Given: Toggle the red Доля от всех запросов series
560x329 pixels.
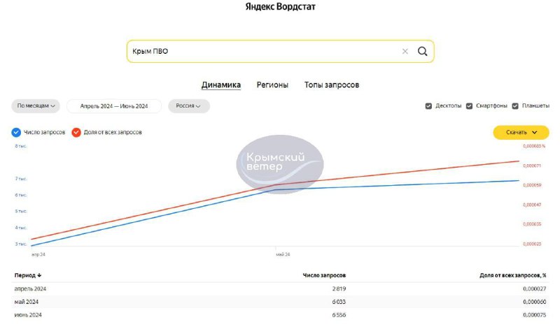Looking at the screenshot, I should (76, 132).
